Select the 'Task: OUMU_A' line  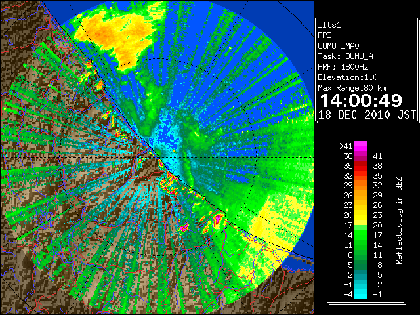click(346, 56)
